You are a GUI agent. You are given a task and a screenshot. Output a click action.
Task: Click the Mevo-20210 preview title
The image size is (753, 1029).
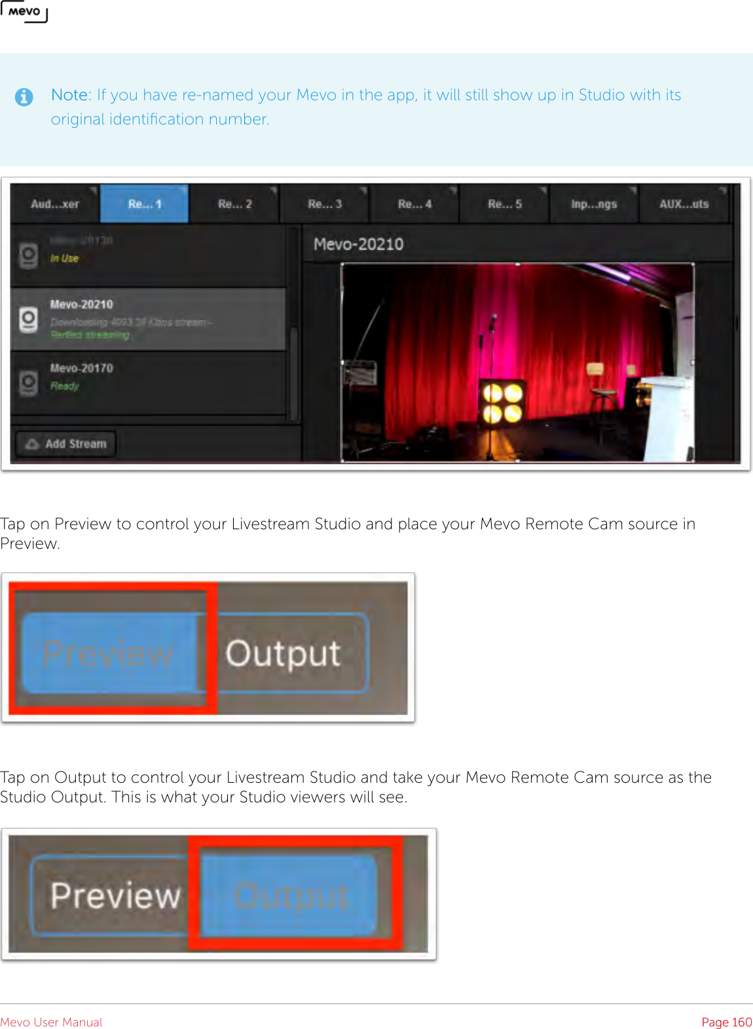358,244
